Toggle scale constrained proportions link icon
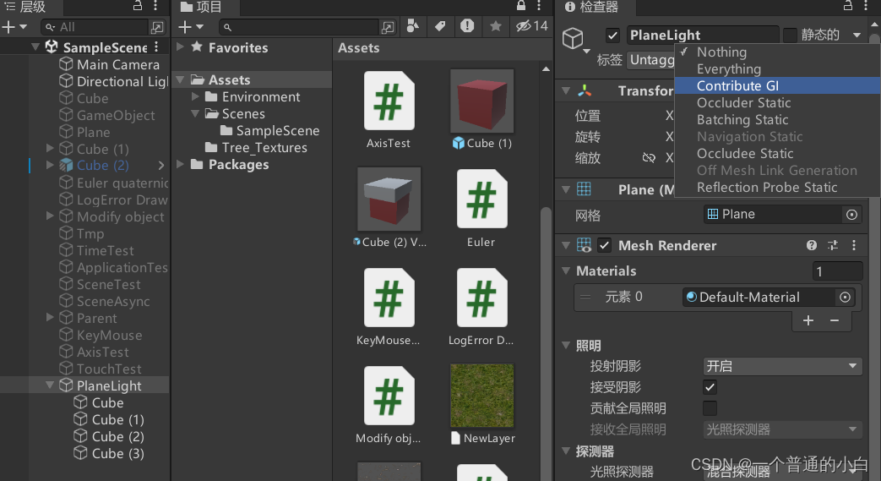This screenshot has width=881, height=481. point(649,158)
